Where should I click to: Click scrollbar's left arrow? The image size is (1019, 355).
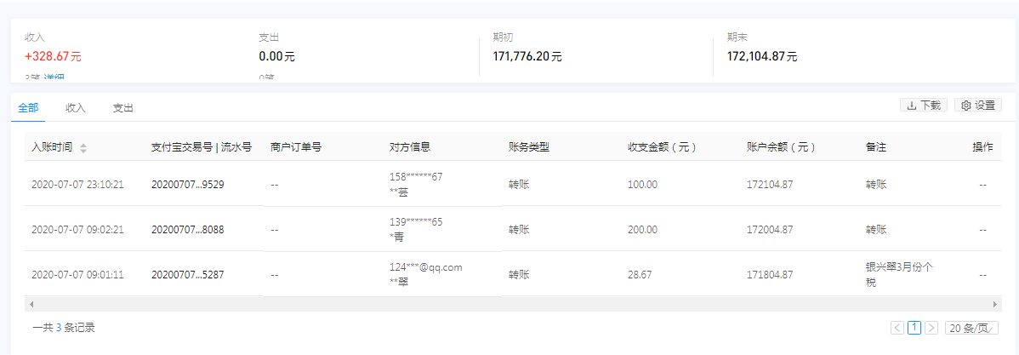point(31,304)
